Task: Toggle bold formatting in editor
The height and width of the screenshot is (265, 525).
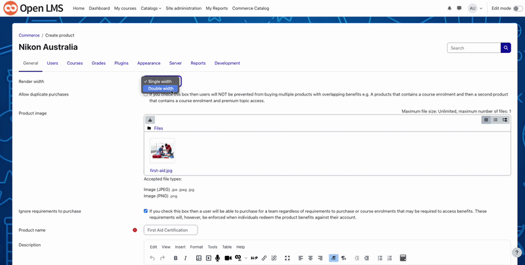Action: [x=175, y=258]
